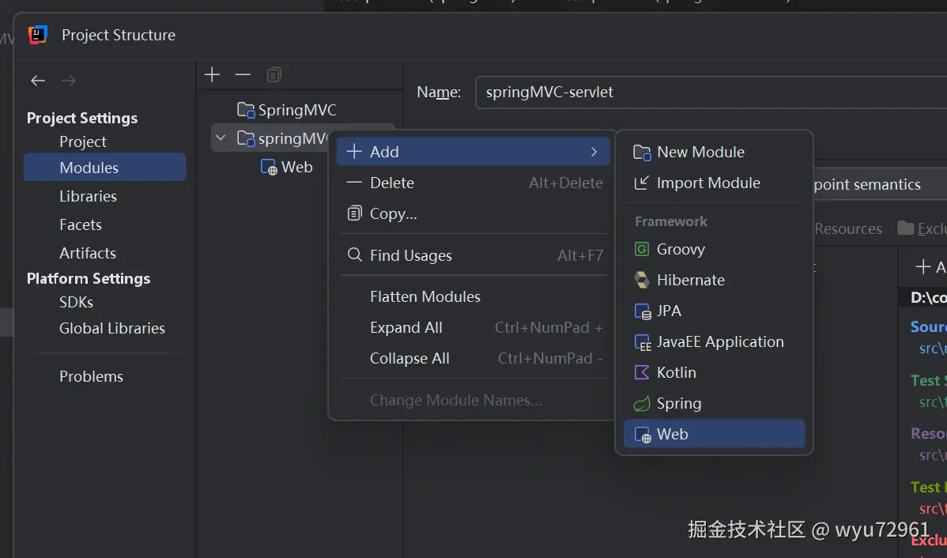This screenshot has width=947, height=558.
Task: Click Import Module option
Action: [x=707, y=183]
